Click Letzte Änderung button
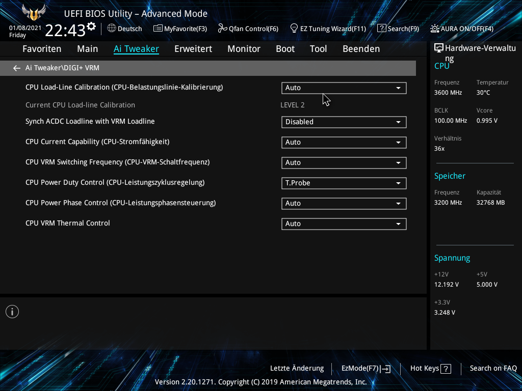The image size is (522, 391). 297,369
